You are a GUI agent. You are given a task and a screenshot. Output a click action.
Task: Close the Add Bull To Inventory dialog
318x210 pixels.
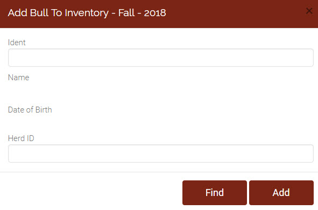(x=309, y=11)
